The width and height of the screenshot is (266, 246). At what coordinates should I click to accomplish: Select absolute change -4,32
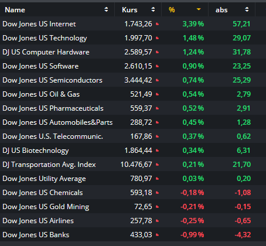click(x=243, y=235)
